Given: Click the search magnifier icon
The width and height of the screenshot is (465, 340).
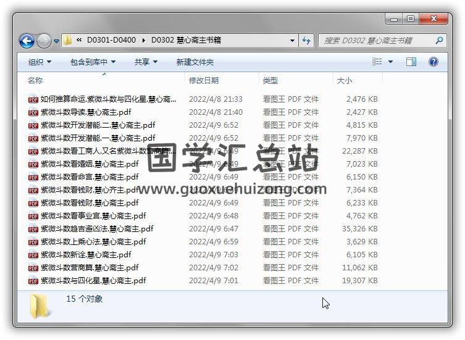Looking at the screenshot, I should 439,40.
